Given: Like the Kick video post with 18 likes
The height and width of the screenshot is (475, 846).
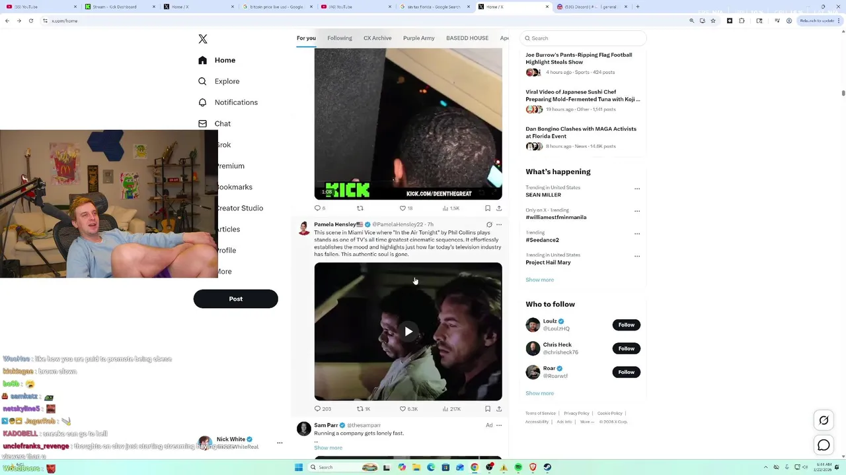Looking at the screenshot, I should pos(406,208).
